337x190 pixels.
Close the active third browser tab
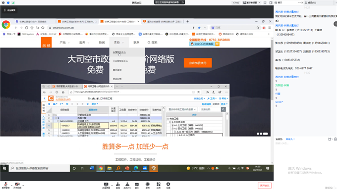pos(138,21)
